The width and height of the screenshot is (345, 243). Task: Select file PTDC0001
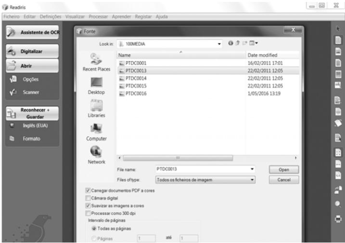click(x=136, y=63)
